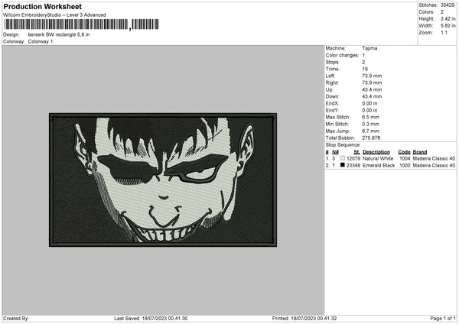Viewport: 459px width, 324px height.
Task: Click the Brand column header
Action: [x=420, y=152]
